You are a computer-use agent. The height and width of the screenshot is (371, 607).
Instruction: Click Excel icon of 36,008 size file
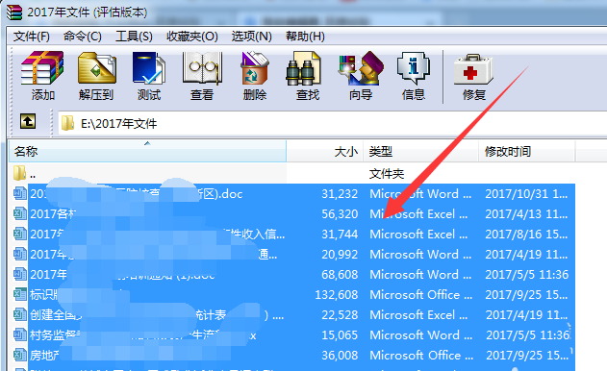20,355
